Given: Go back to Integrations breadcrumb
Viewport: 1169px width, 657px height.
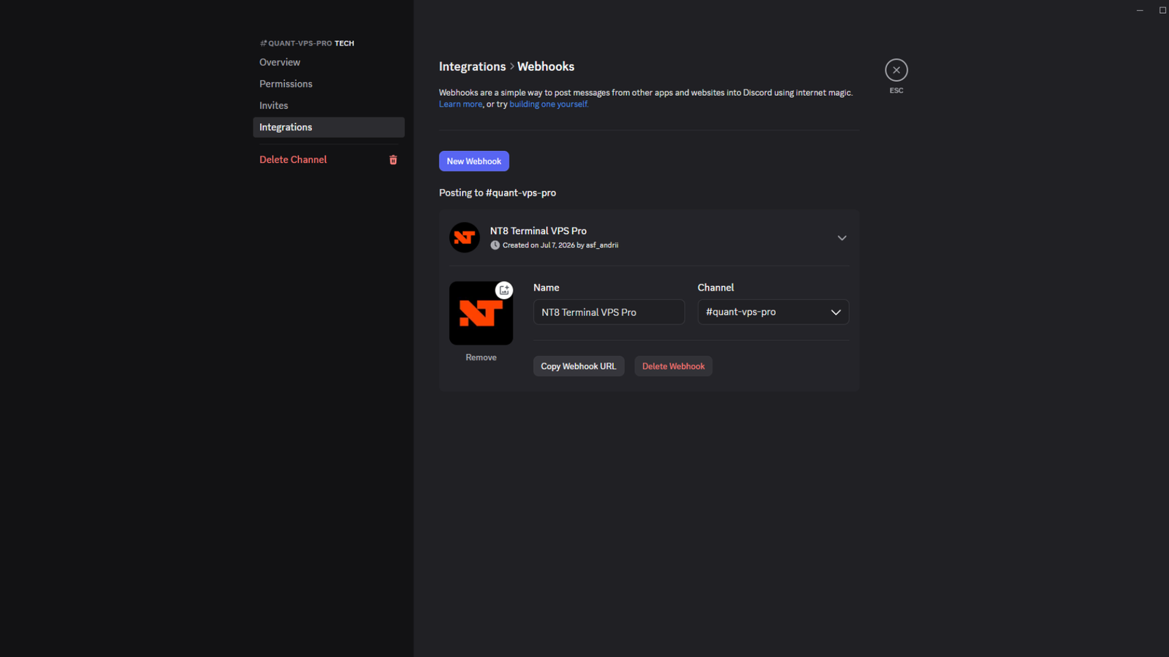Looking at the screenshot, I should 472,66.
